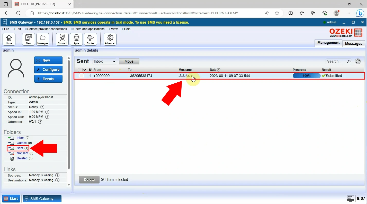Open the Inbox folder dropdown beside Sent

[x=104, y=61]
